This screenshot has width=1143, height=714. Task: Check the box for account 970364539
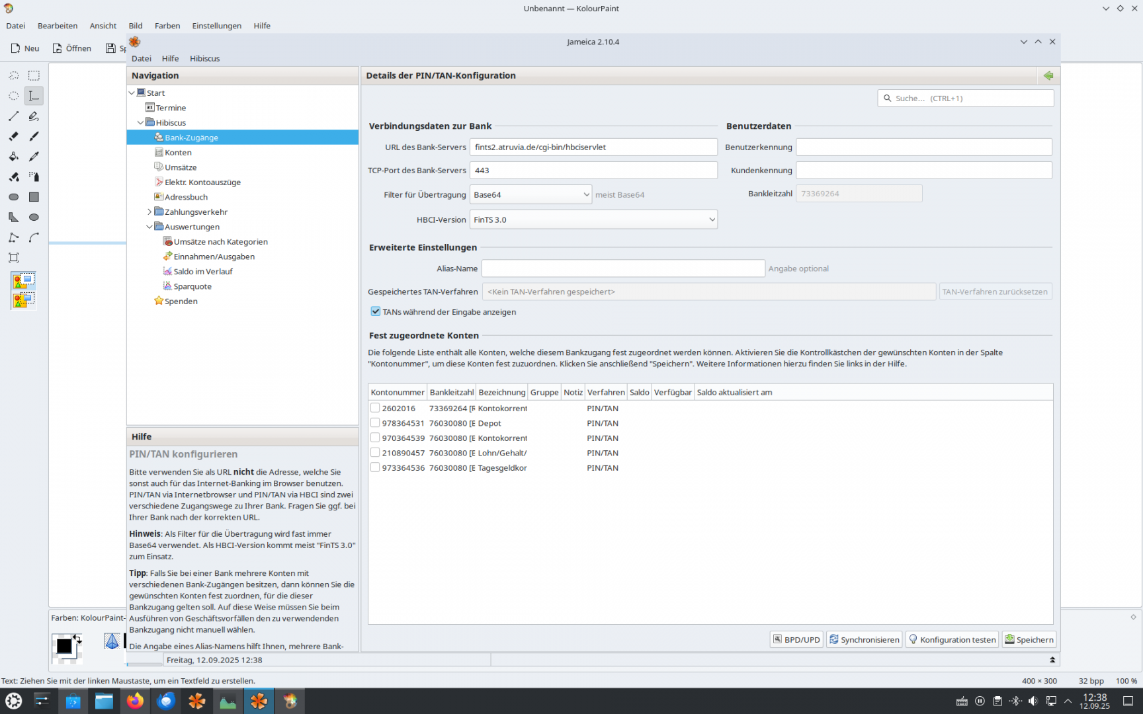(375, 438)
